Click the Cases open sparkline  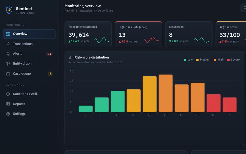pyautogui.click(x=202, y=40)
